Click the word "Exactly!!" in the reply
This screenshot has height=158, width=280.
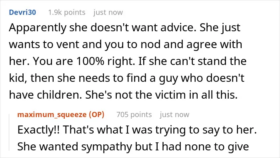click(38, 130)
